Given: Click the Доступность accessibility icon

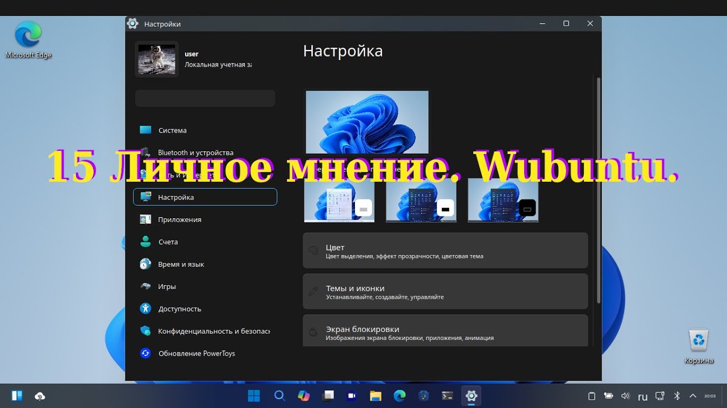Looking at the screenshot, I should (x=145, y=309).
